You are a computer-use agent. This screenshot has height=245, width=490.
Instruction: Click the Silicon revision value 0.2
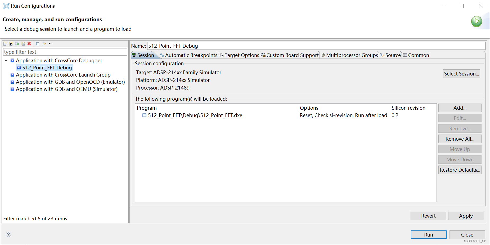(395, 115)
